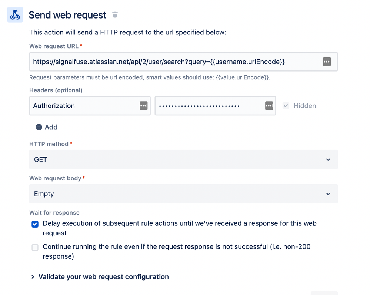This screenshot has height=295, width=370.
Task: Click the Hidden label next to the checkbox
Action: (305, 106)
